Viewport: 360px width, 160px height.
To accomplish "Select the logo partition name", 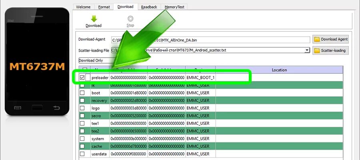I will 96,108.
